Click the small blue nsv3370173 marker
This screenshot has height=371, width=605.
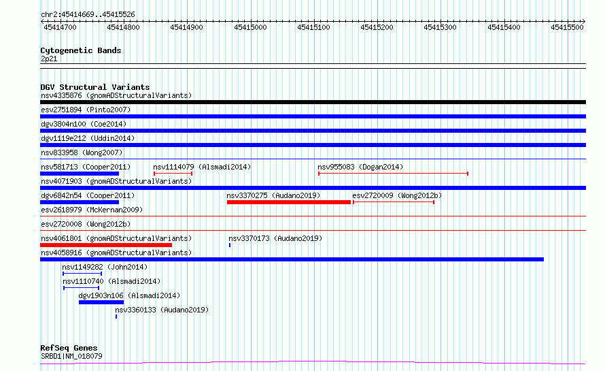tap(230, 245)
